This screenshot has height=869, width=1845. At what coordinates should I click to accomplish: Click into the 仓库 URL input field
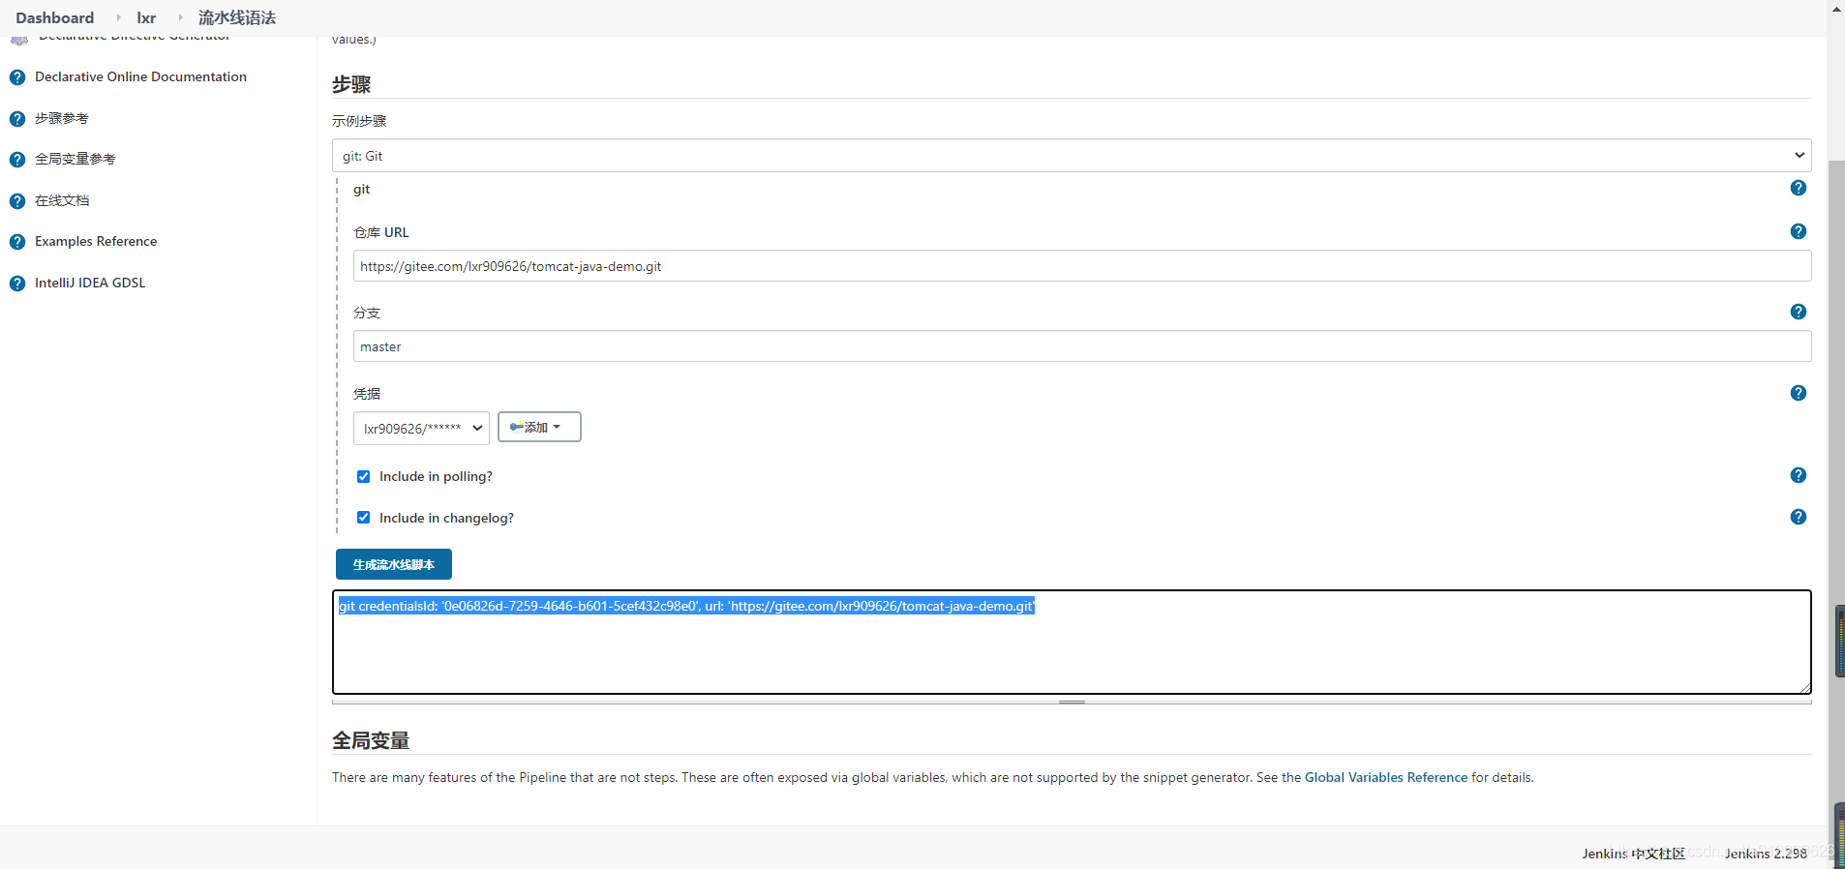click(x=1082, y=266)
